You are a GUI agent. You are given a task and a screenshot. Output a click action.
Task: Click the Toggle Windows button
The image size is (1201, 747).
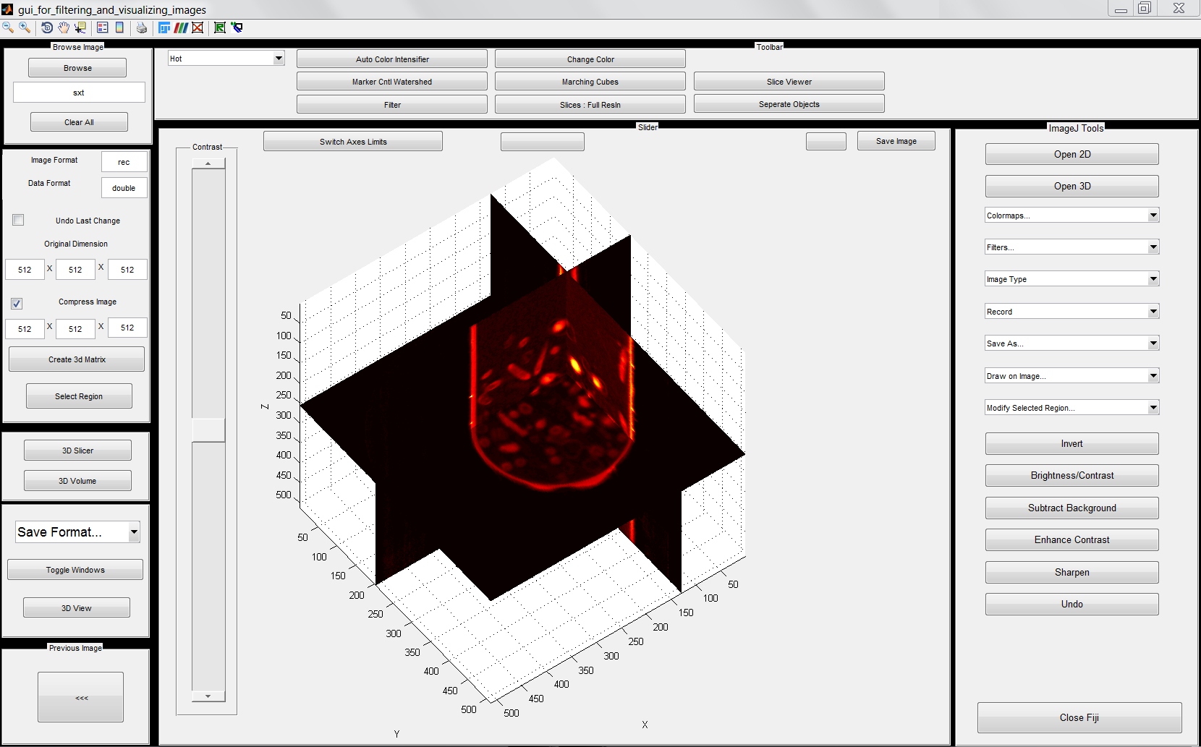tap(75, 570)
